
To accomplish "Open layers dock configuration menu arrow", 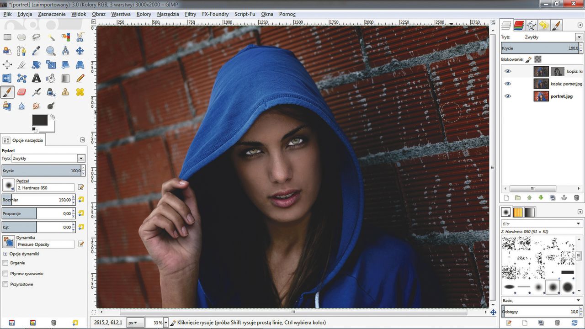I will (580, 25).
